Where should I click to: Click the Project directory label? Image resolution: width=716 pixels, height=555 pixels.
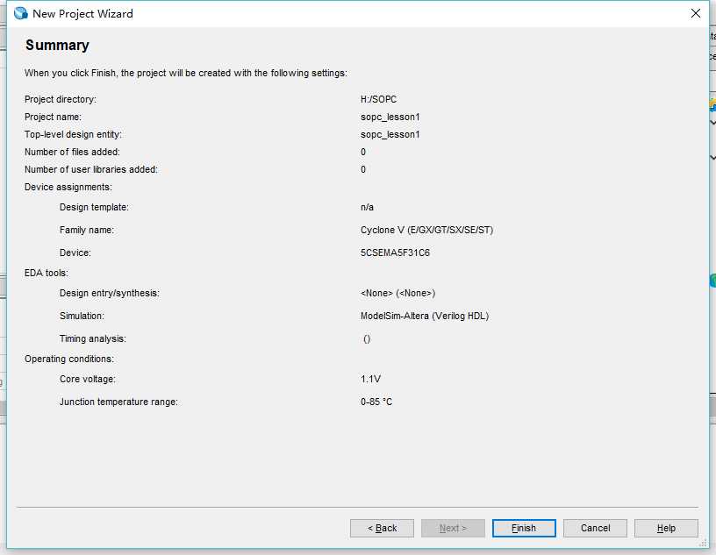tap(61, 99)
